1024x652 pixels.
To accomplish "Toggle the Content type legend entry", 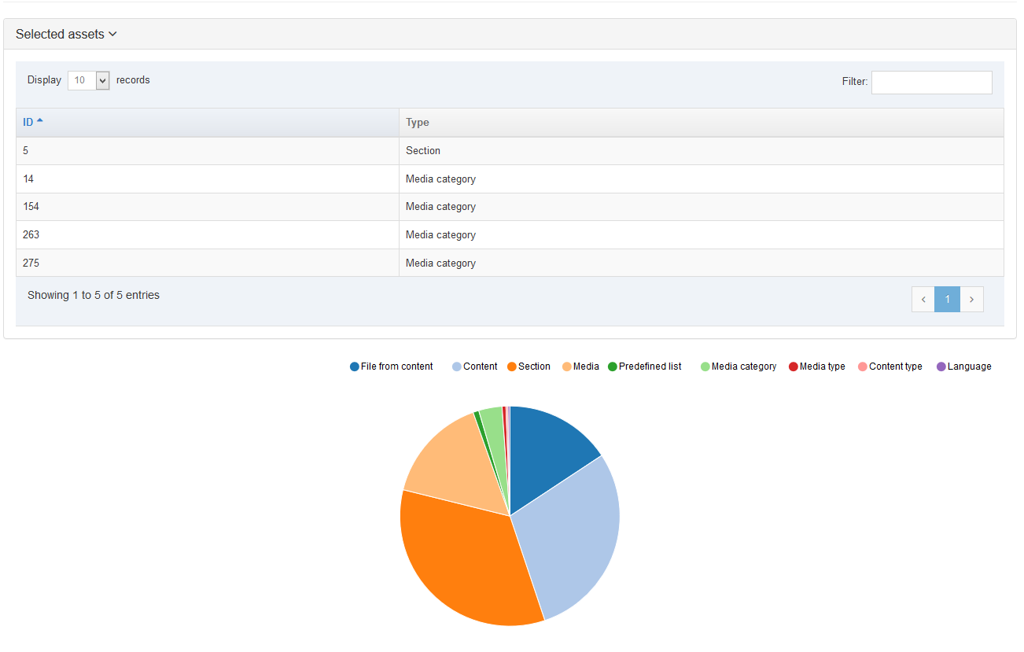I will coord(890,367).
